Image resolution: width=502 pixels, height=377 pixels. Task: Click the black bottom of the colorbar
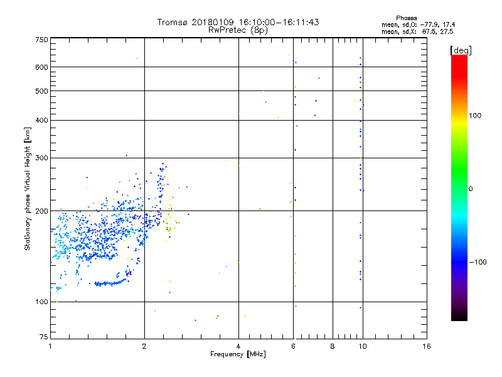pos(459,316)
